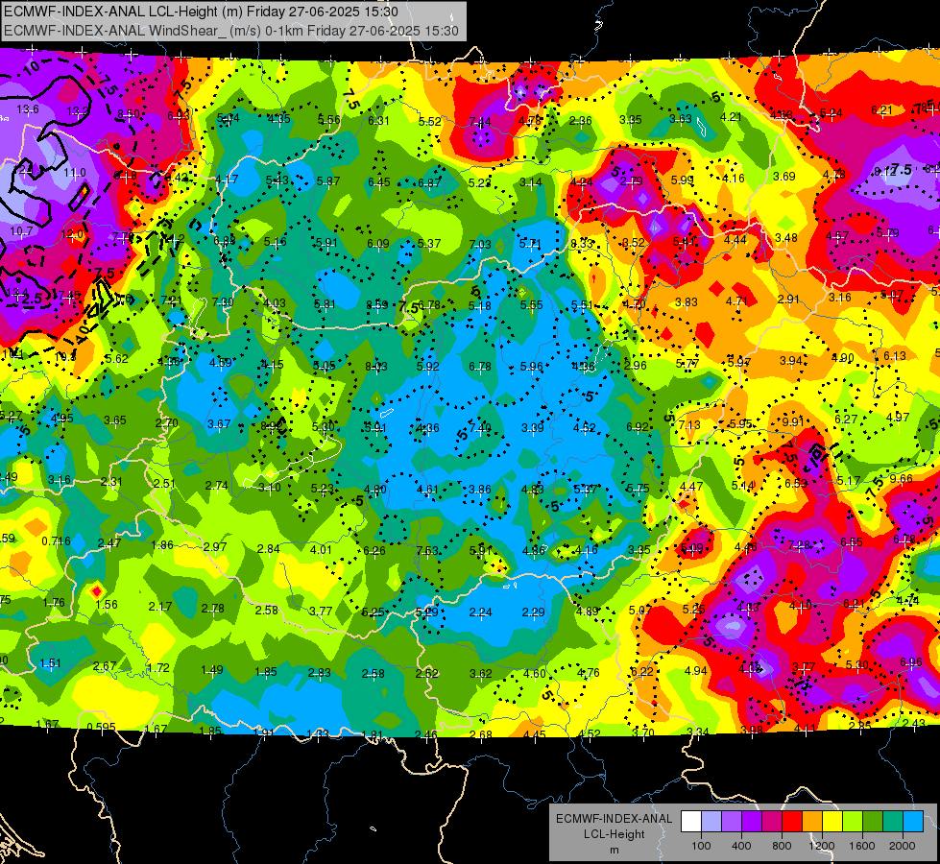Screen dimensions: 940x864
Task: Click the 400 label in the legend
Action: click(741, 846)
